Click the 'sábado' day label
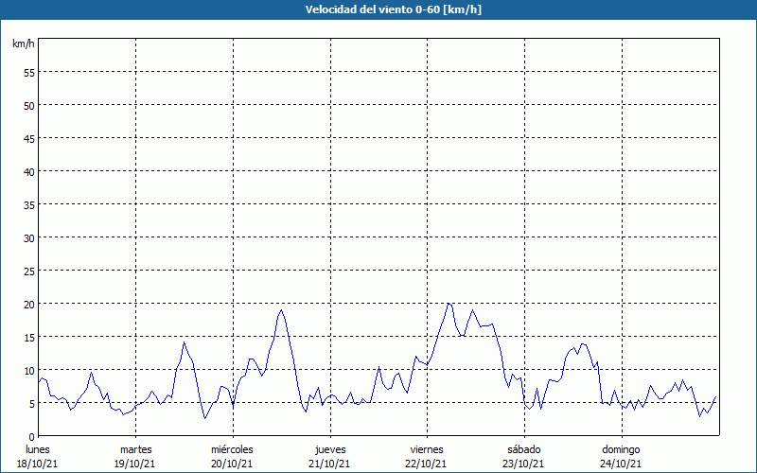Screen dimensions: 757x473 (x=524, y=449)
